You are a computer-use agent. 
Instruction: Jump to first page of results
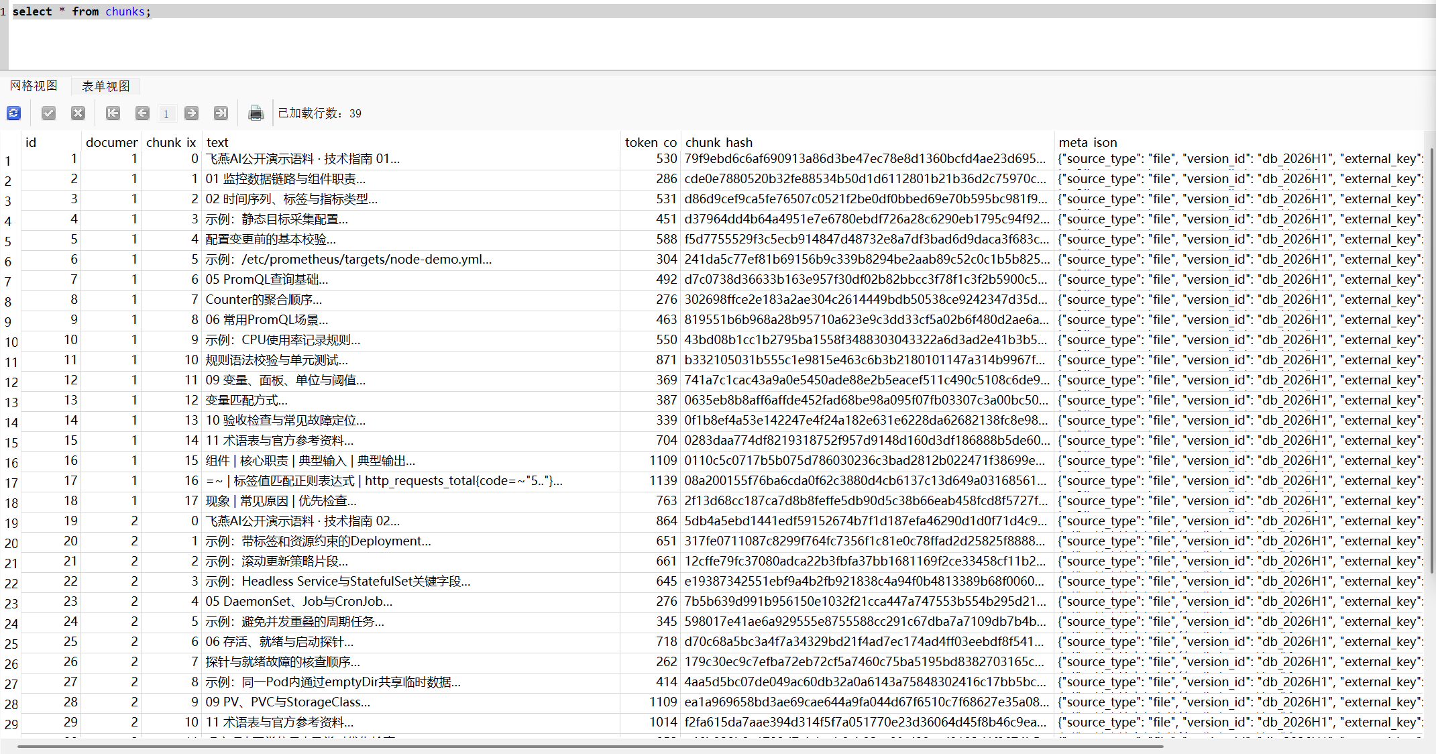pyautogui.click(x=113, y=113)
